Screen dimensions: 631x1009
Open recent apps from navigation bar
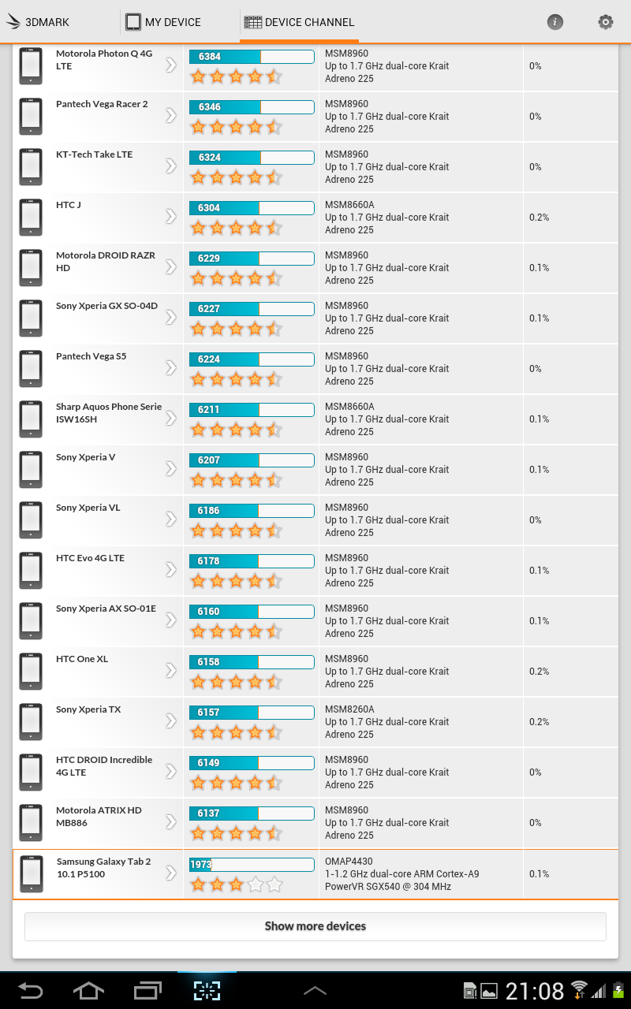(x=147, y=990)
